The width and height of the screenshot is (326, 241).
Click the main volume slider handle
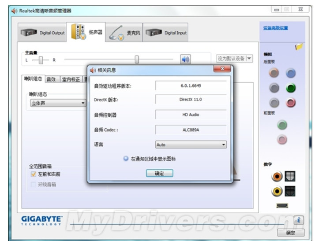(137, 59)
